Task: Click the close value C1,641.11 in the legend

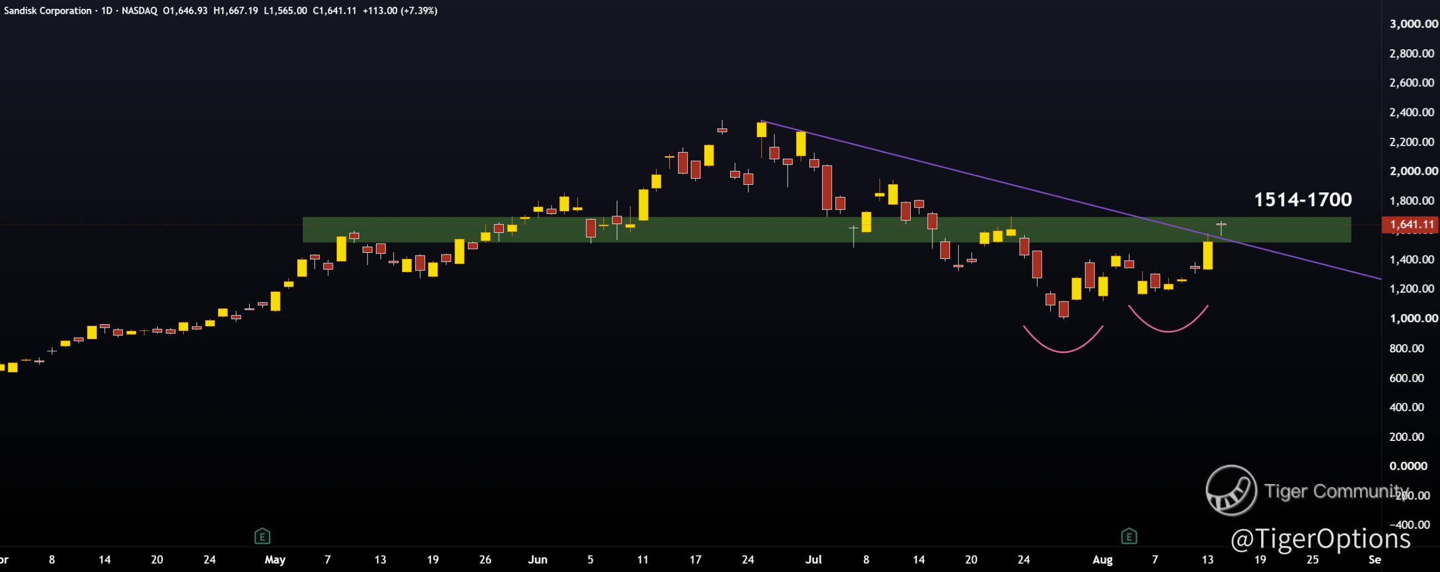Action: click(334, 11)
